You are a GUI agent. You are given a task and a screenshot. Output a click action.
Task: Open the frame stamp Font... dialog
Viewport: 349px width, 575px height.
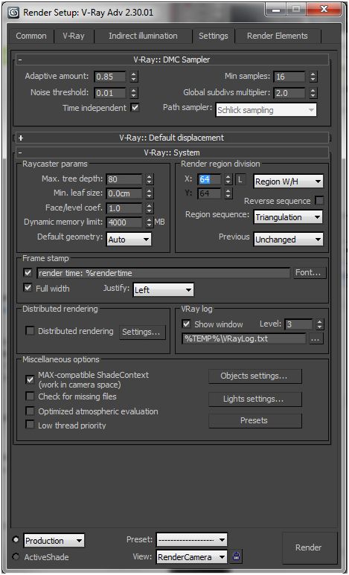[310, 273]
